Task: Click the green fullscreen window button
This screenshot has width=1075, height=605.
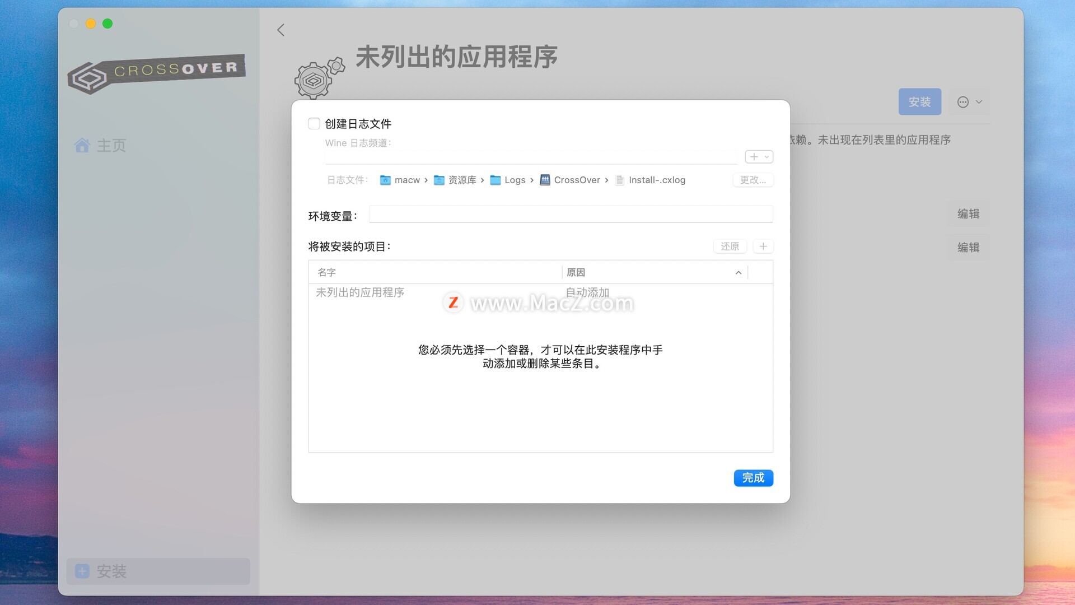Action: 107,24
